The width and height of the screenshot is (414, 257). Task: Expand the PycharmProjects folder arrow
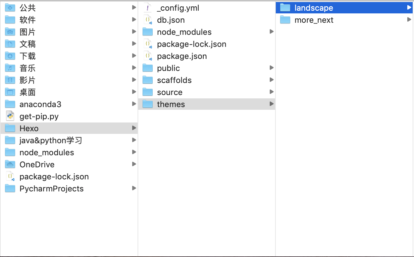[x=134, y=188]
